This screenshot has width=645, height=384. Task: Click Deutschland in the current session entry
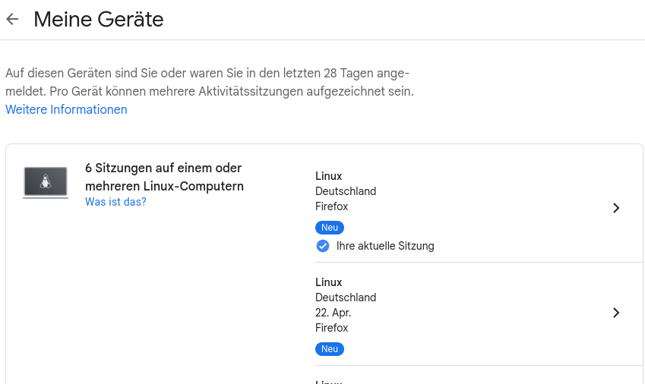(346, 191)
